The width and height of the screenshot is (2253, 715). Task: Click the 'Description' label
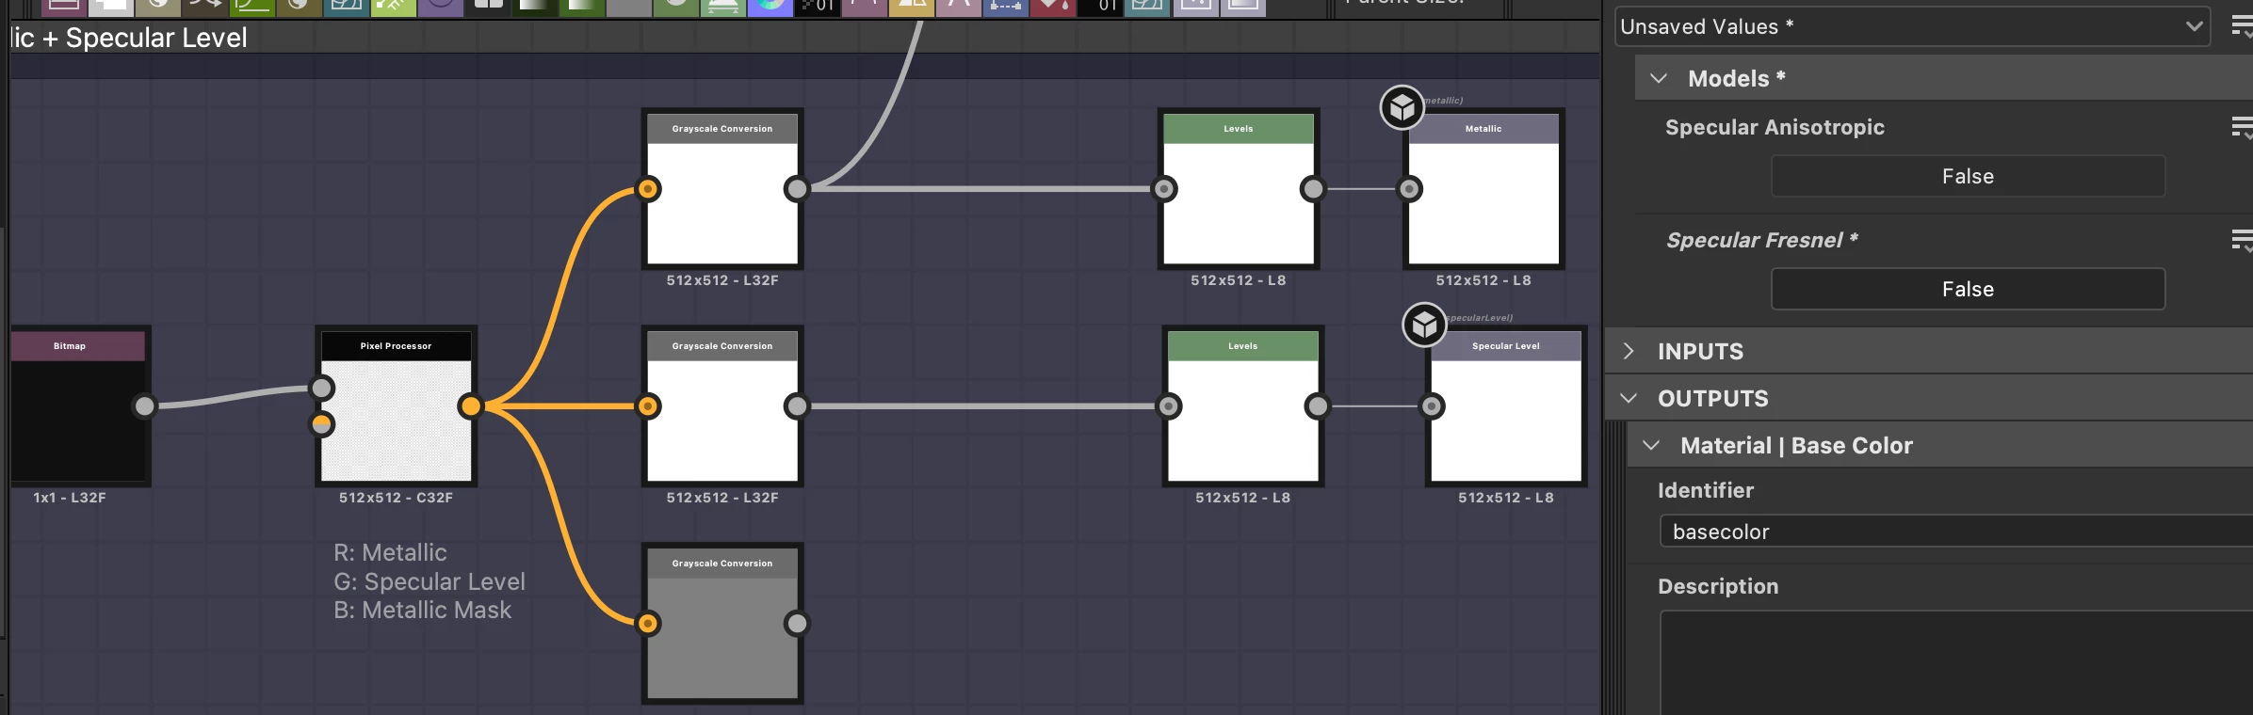[x=1718, y=586]
